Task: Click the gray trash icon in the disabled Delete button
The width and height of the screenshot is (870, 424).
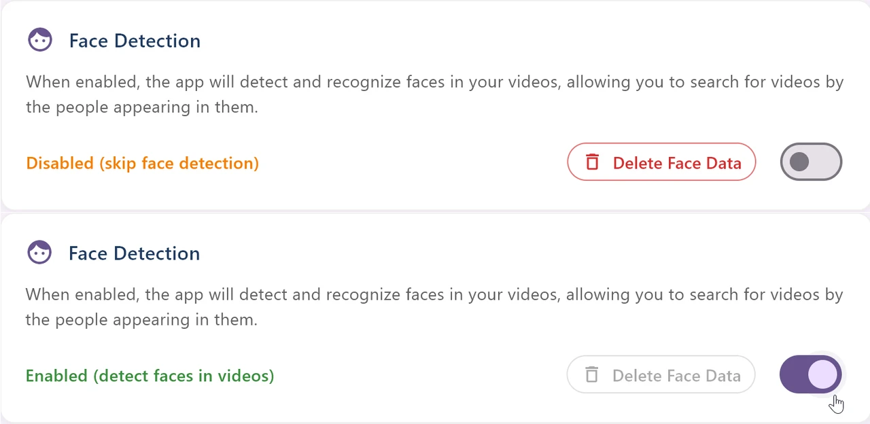Action: (x=591, y=374)
